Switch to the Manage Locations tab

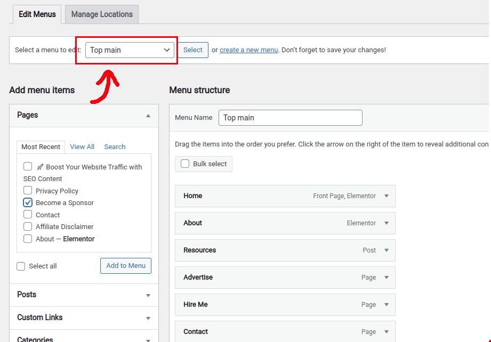coord(102,14)
